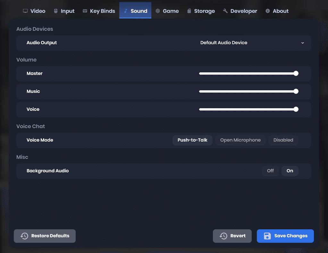This screenshot has width=328, height=253.
Task: Click the keyboard icon beside Key Binds
Action: pyautogui.click(x=85, y=11)
